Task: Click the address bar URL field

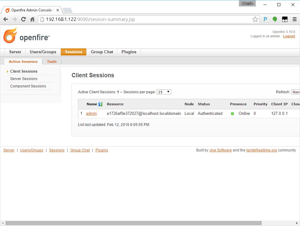Action: click(x=147, y=19)
